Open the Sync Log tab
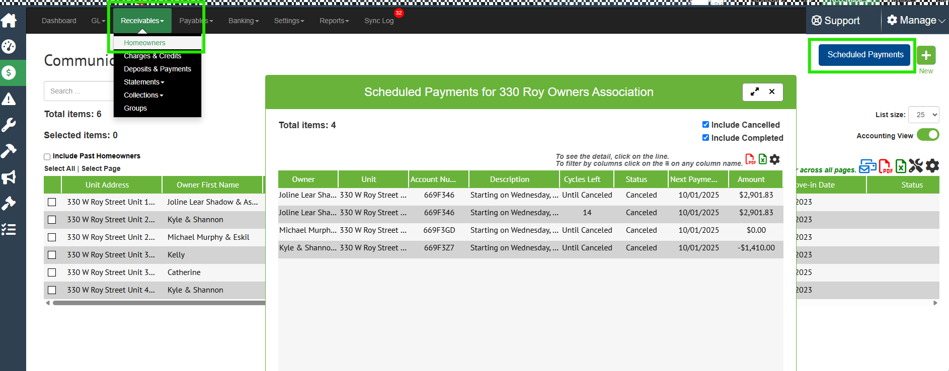The width and height of the screenshot is (949, 371). click(379, 21)
